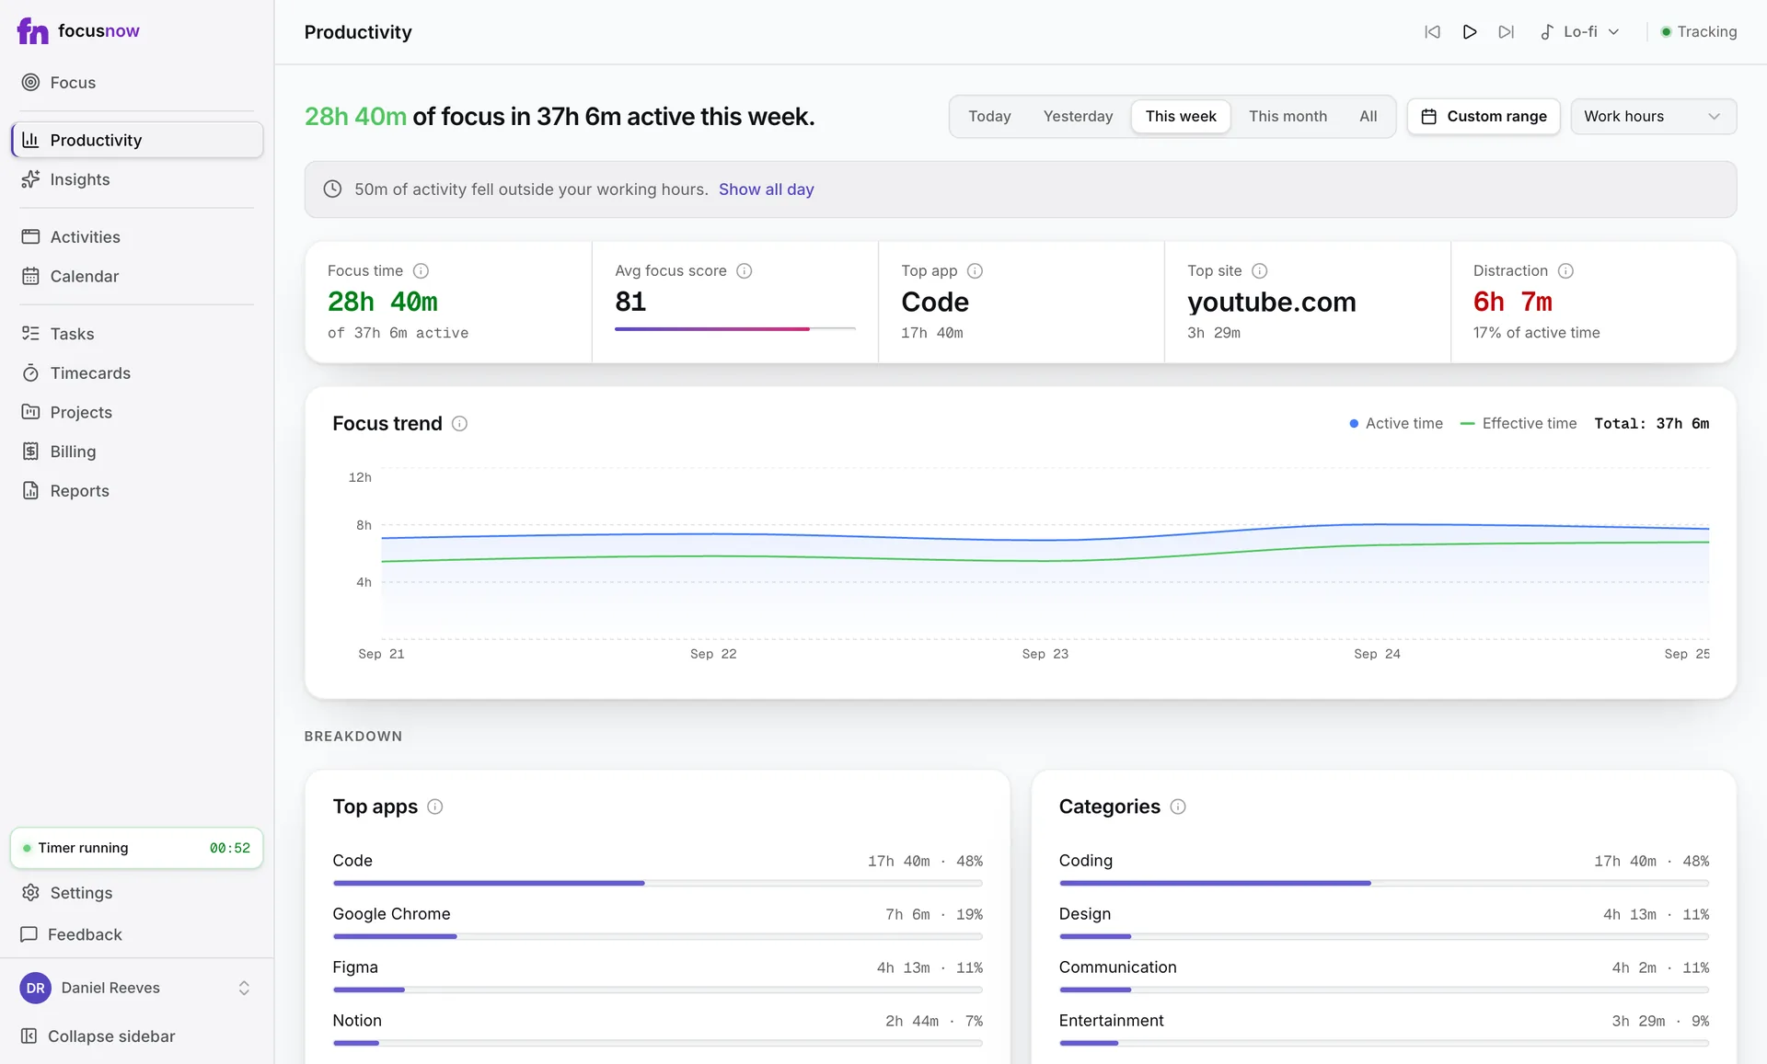Screen dimensions: 1767x1064
Task: Toggle the Active time legend series
Action: click(x=1395, y=424)
